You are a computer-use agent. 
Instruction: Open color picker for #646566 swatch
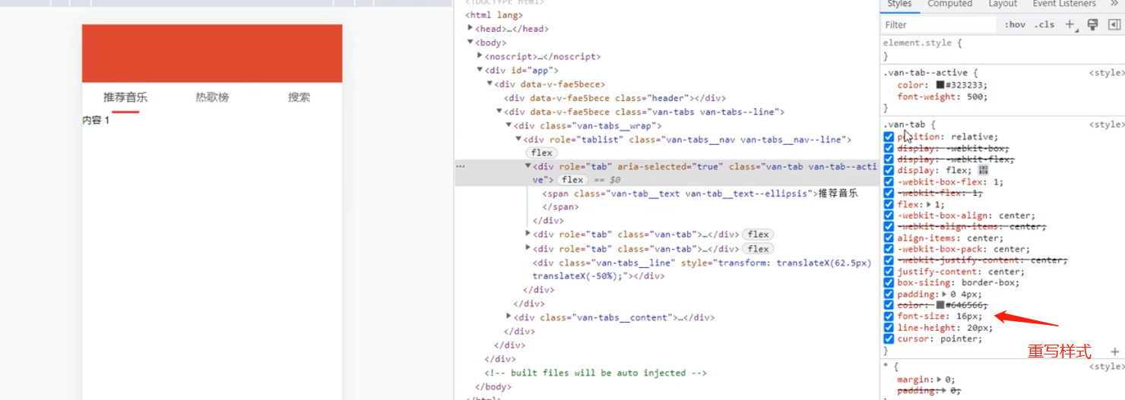pos(940,305)
